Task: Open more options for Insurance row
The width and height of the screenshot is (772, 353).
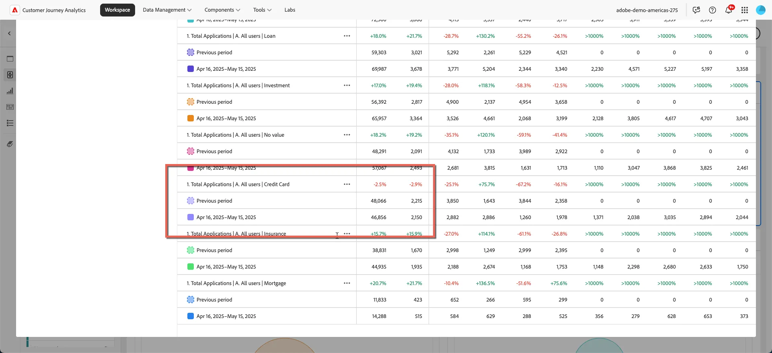Action: pyautogui.click(x=347, y=234)
